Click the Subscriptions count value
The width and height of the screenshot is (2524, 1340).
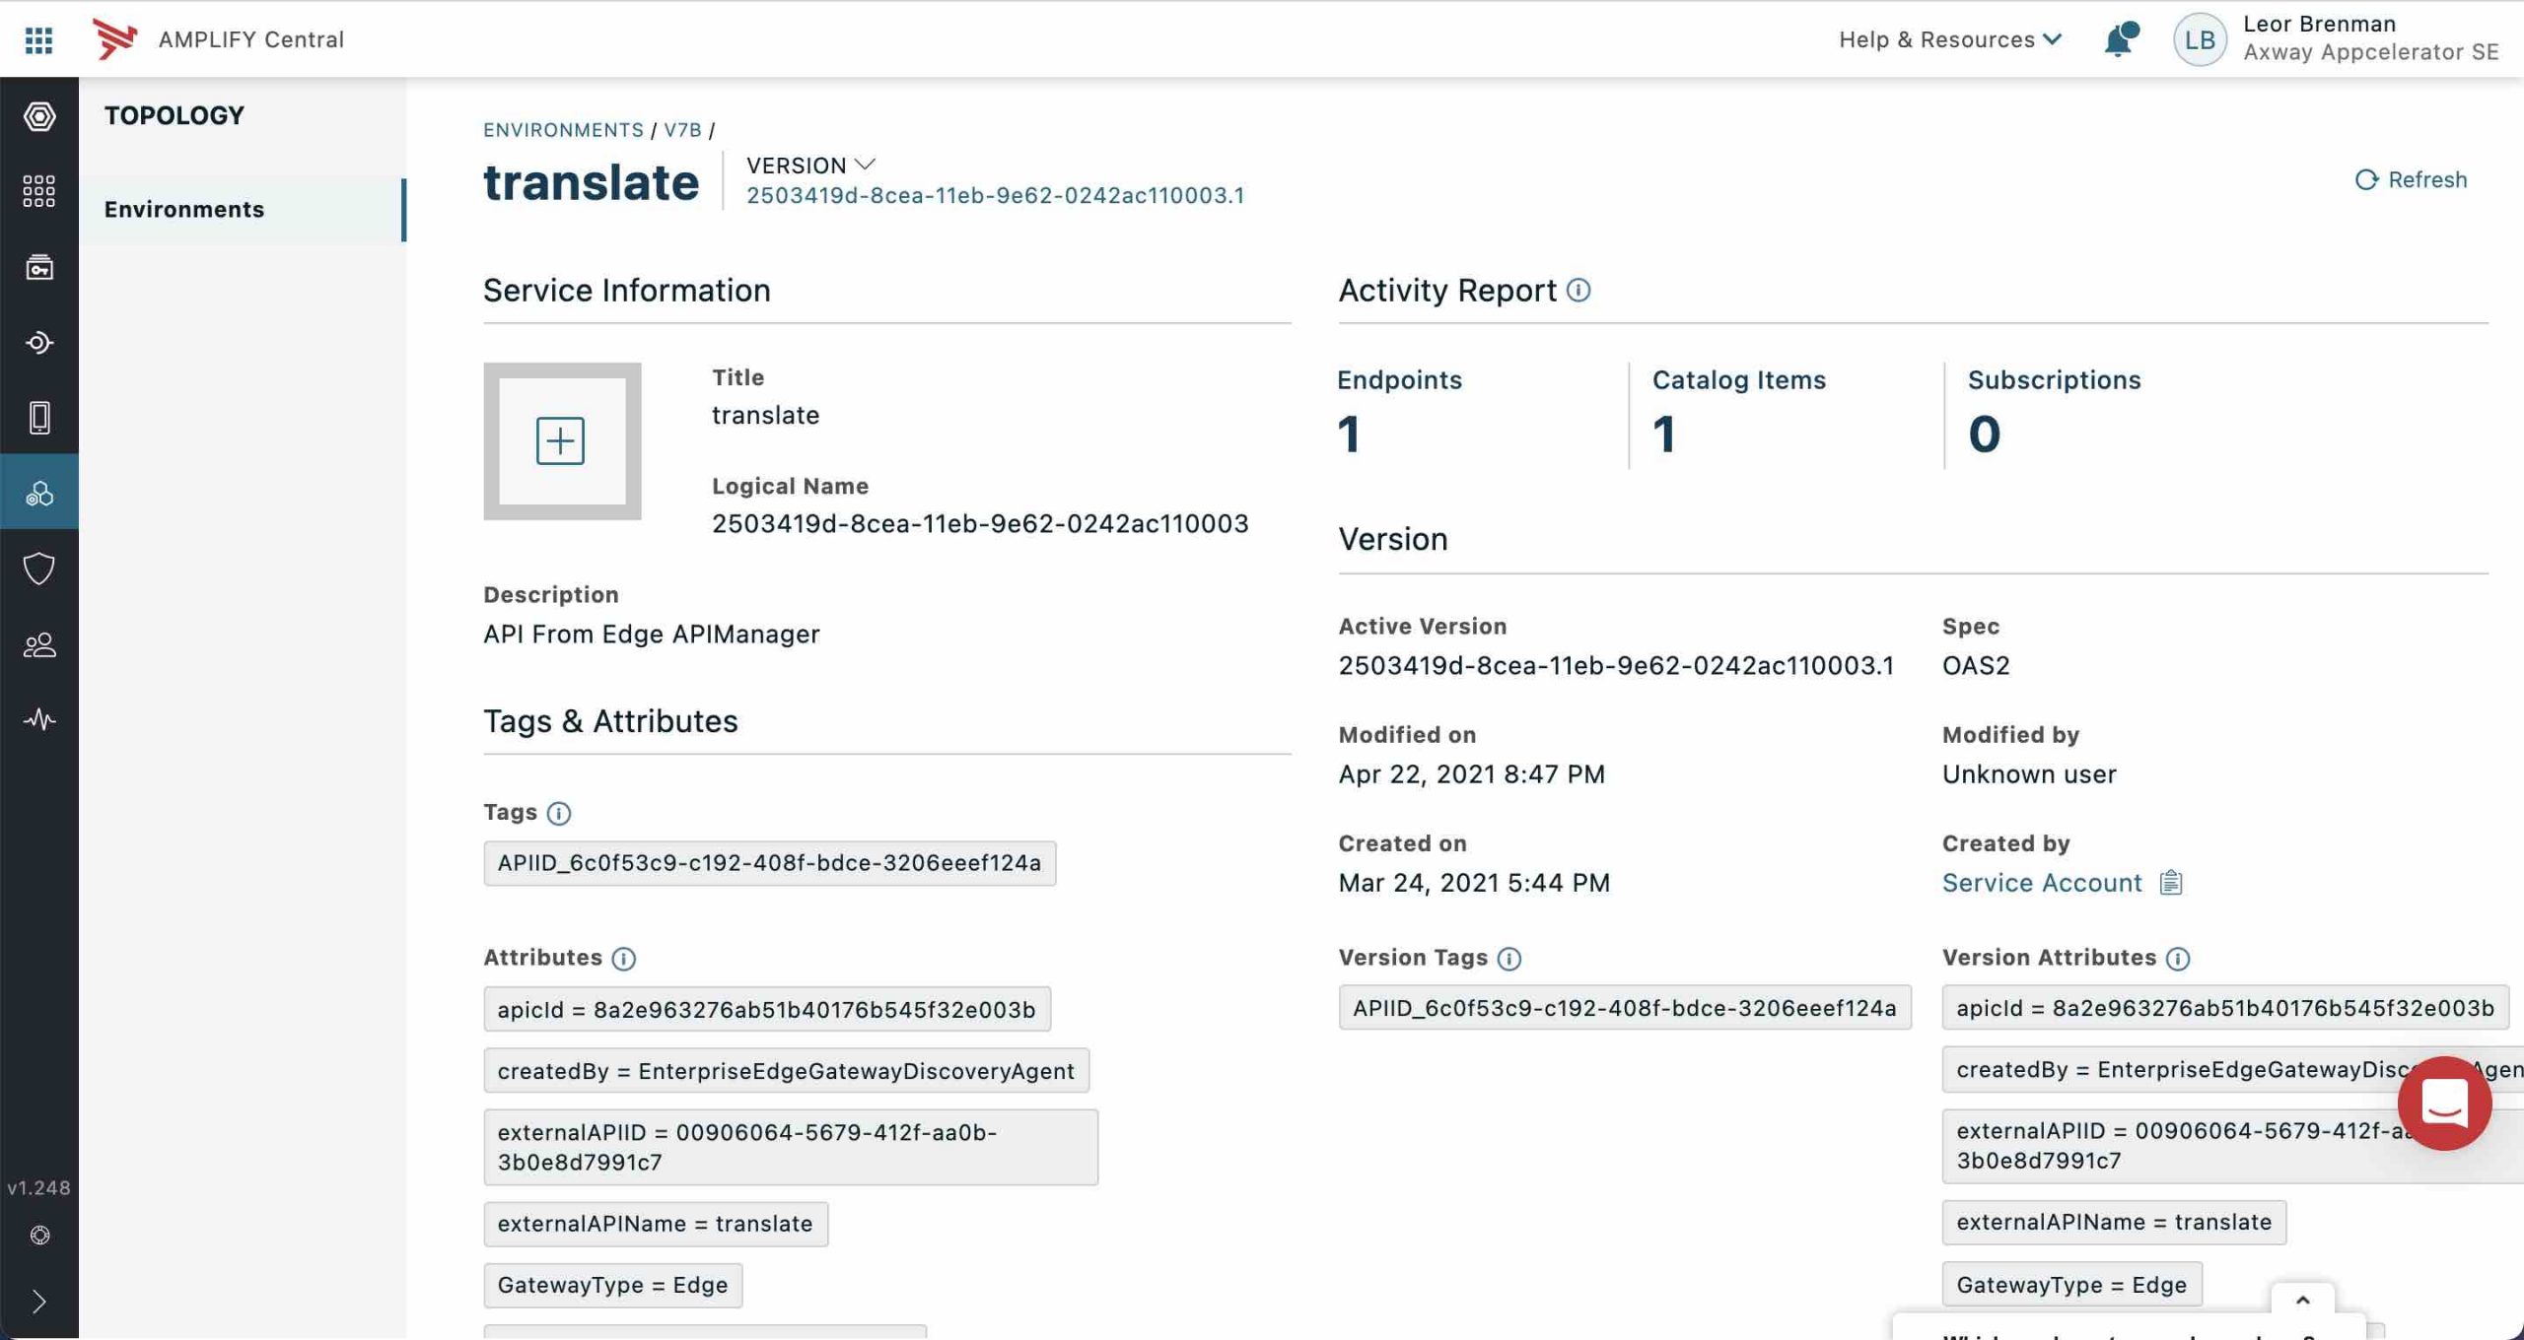pos(1985,435)
